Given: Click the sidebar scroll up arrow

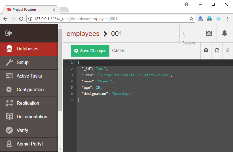Looking at the screenshot, I should point(60,27).
